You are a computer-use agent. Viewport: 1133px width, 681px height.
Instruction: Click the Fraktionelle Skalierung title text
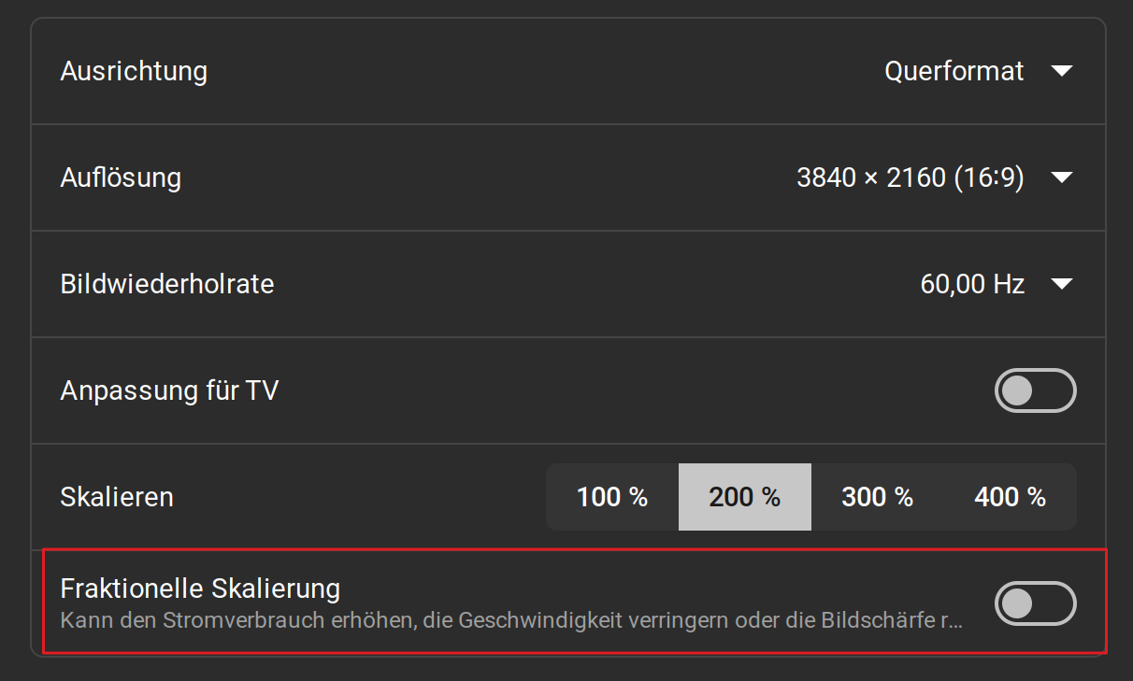coord(200,589)
